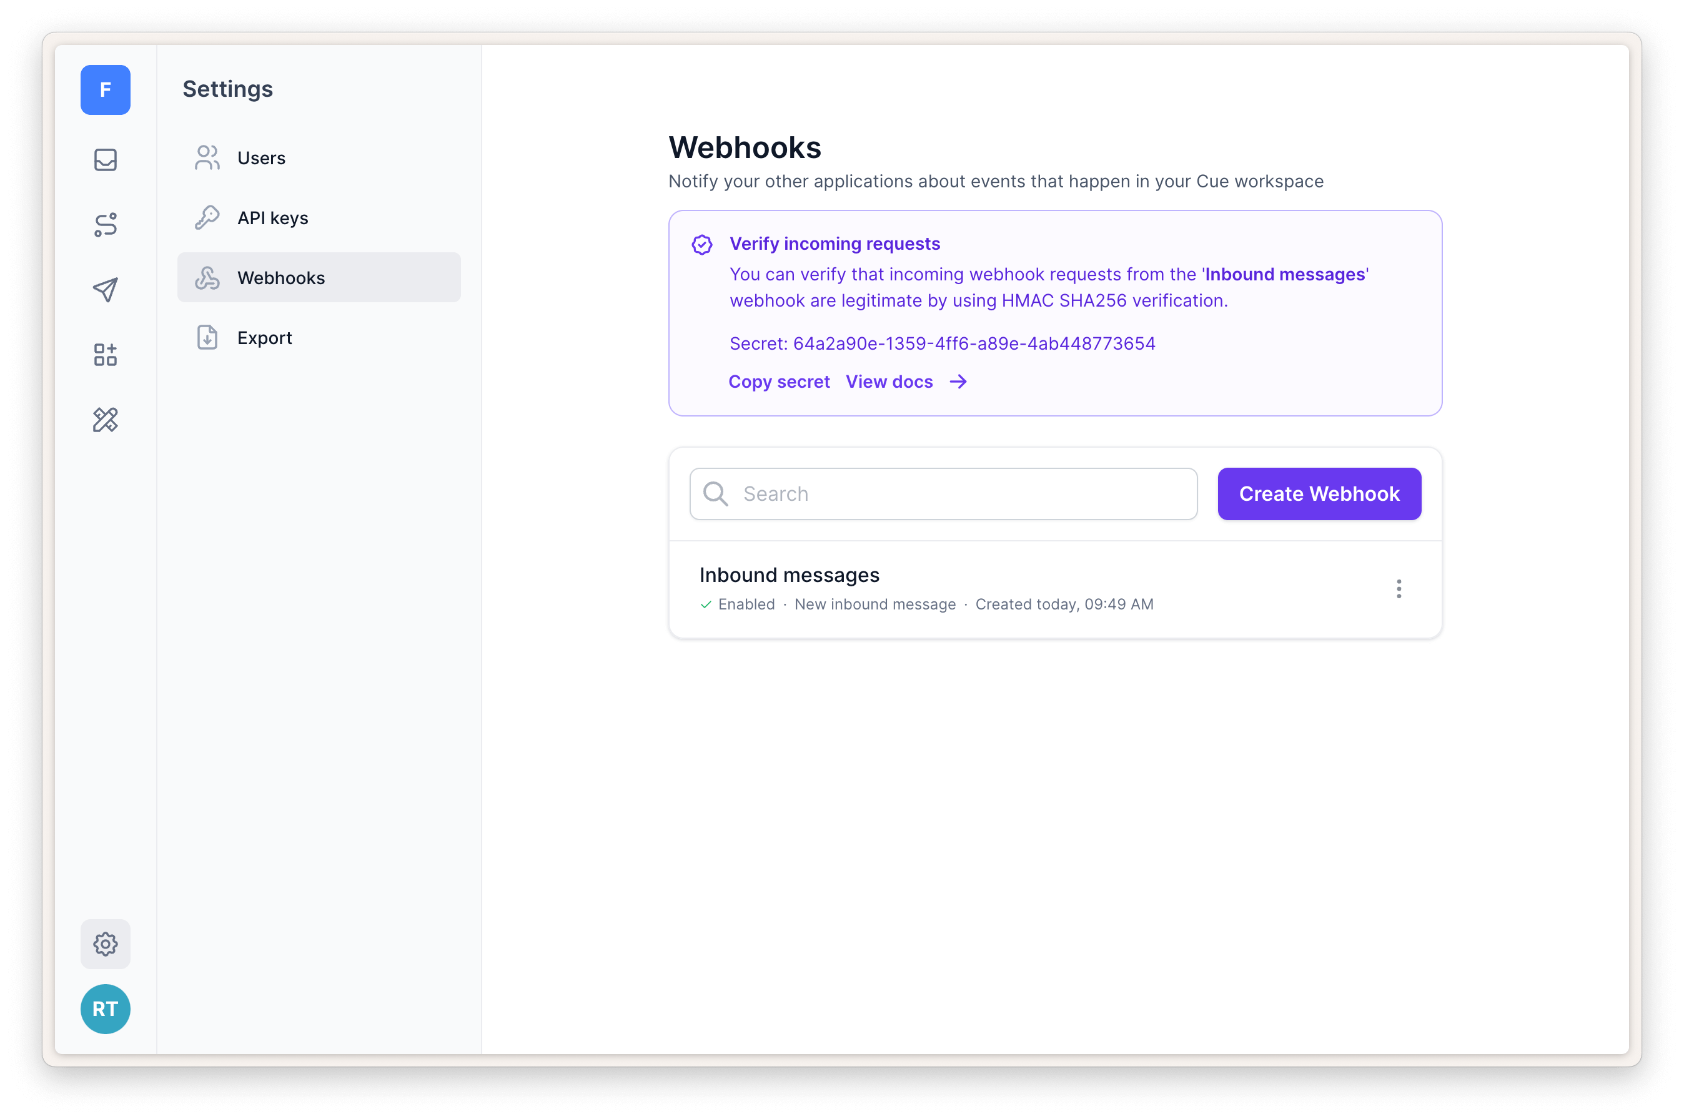Click the Export file-download icon
This screenshot has height=1119, width=1684.
207,338
